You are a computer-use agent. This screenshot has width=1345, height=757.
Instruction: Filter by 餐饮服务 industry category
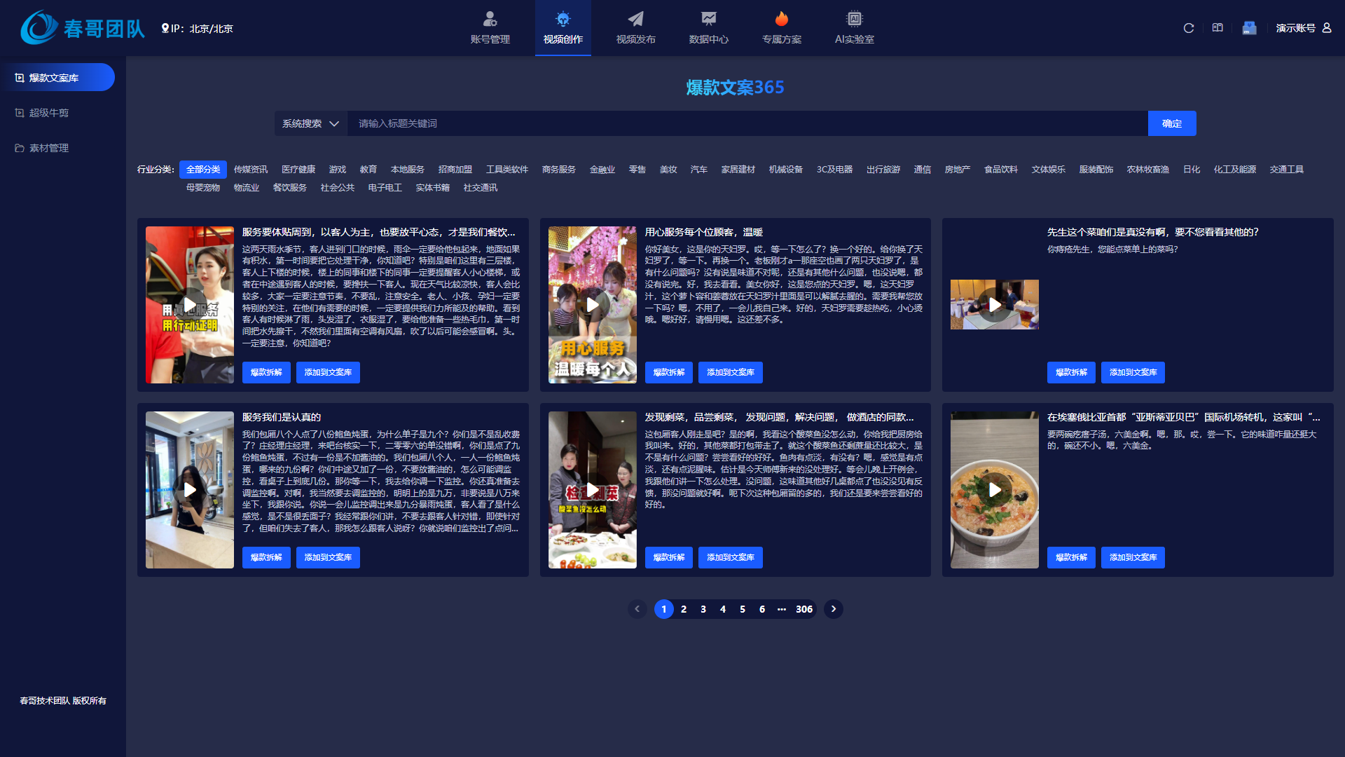[x=289, y=188]
